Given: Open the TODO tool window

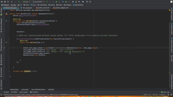Looking at the screenshot, I should point(14,92).
